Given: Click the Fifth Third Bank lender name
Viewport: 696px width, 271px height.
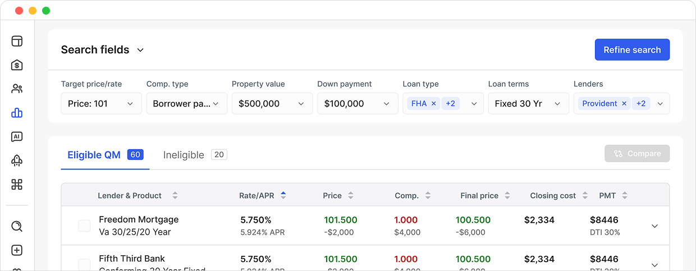Looking at the screenshot, I should tap(132, 259).
